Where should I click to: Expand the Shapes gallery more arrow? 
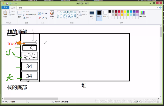(x=77, y=17)
